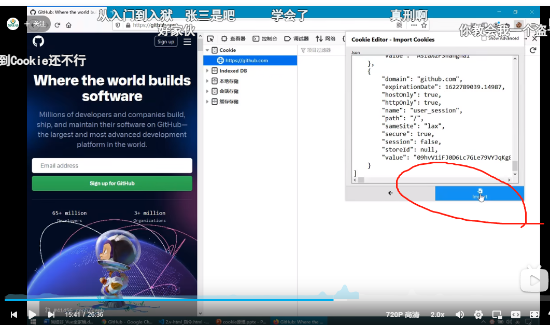Open the page actions three-dots menu
The image size is (550, 325).
pyautogui.click(x=414, y=25)
